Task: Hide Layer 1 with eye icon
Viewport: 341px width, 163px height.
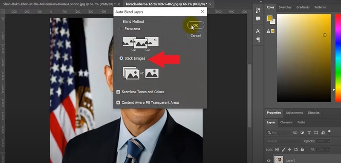Action: [269, 160]
